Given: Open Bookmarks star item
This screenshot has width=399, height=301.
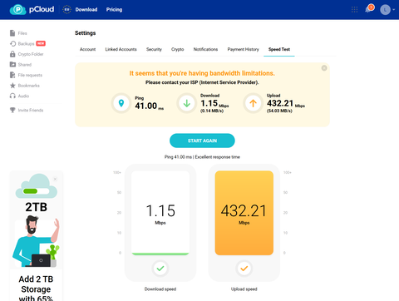Looking at the screenshot, I should point(24,86).
